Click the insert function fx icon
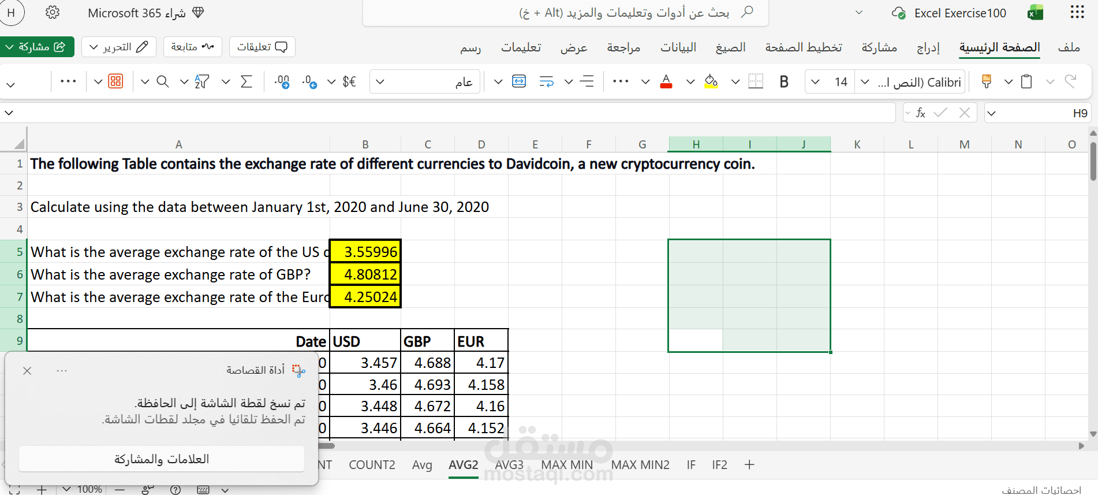Image resolution: width=1098 pixels, height=495 pixels. pos(921,113)
